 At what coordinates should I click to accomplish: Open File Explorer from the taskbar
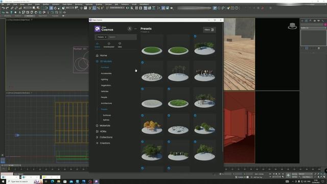click(x=59, y=181)
